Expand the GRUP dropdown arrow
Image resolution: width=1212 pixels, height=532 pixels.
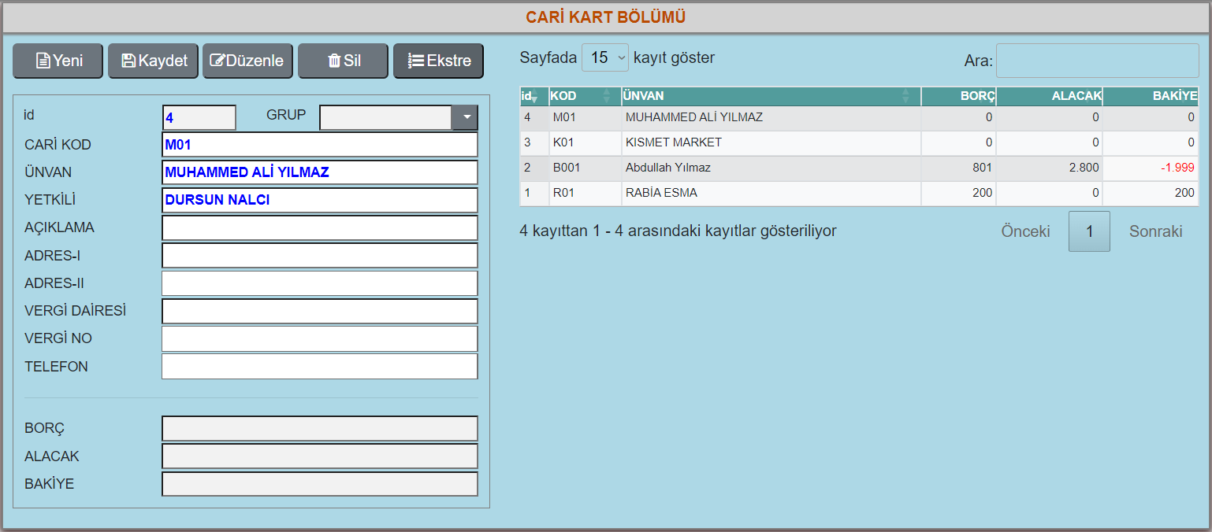pos(465,117)
